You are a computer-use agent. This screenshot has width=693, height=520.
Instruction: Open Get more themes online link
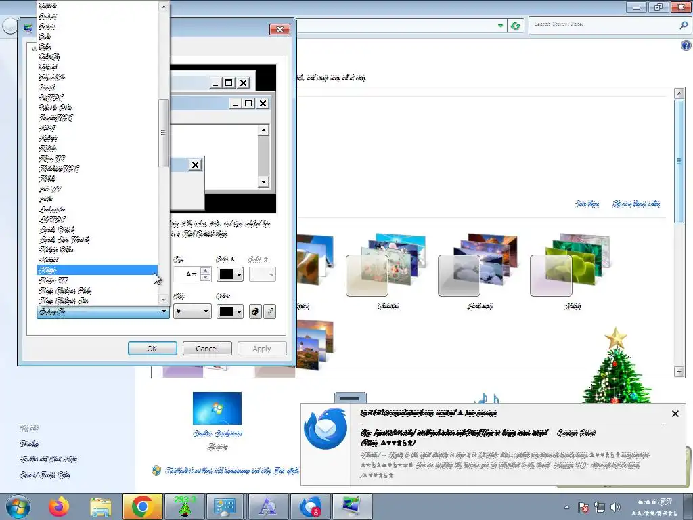pyautogui.click(x=636, y=204)
